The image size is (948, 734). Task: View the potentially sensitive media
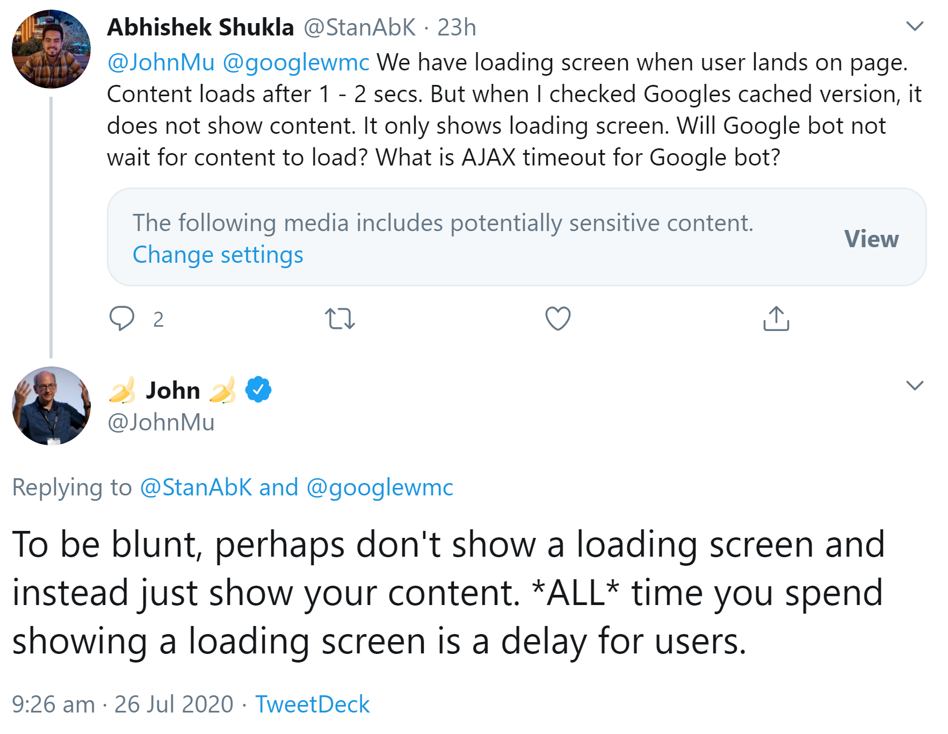tap(871, 239)
